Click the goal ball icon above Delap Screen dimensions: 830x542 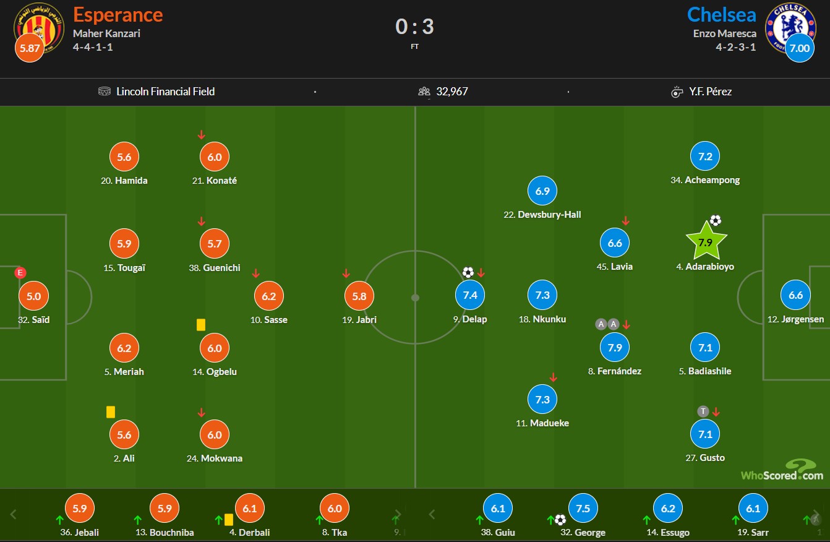tap(468, 272)
